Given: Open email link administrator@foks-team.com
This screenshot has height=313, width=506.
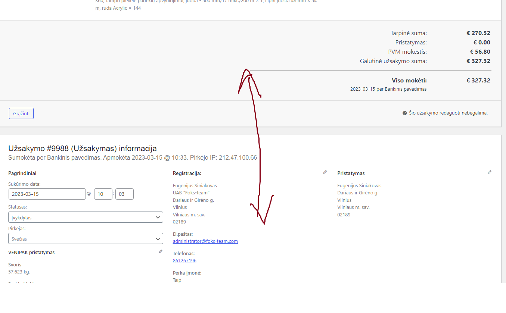Looking at the screenshot, I should coord(205,241).
